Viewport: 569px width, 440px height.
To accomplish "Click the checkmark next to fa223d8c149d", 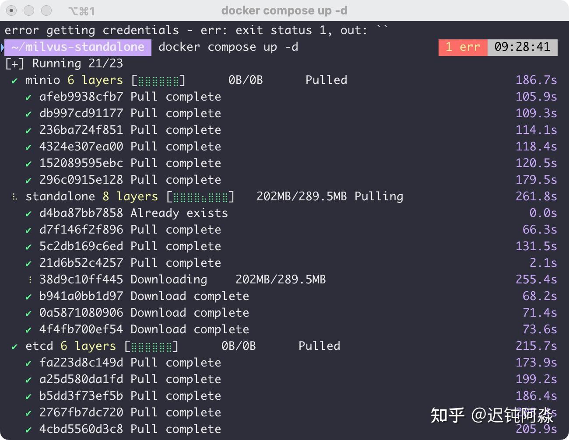I will (28, 363).
